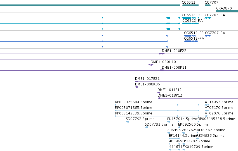The image size is (238, 151).
Task: Select EST SD07792.3prime label
Action: click(140, 119)
